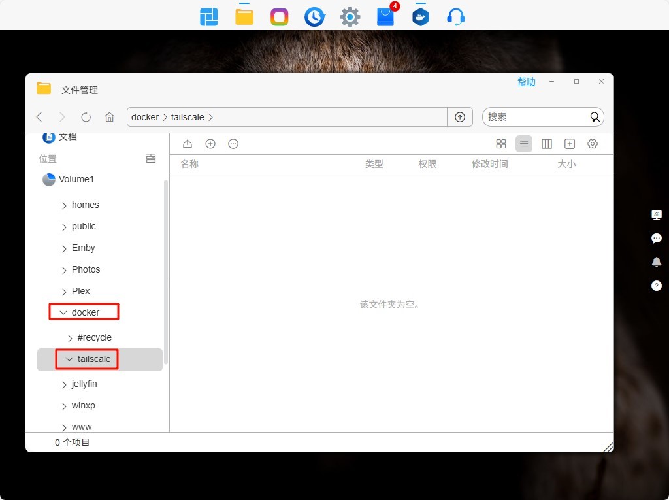The width and height of the screenshot is (669, 500).
Task: Go back with the left arrow
Action: [x=39, y=117]
